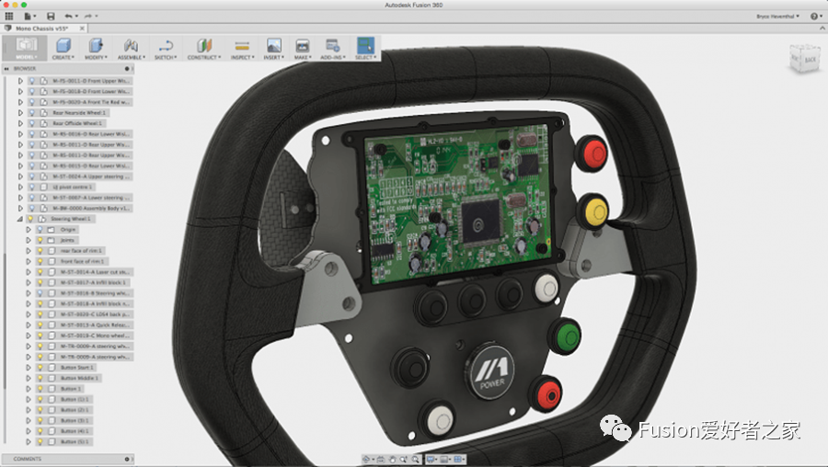The height and width of the screenshot is (467, 828).
Task: Open the CONSTRUCT tool menu
Action: (204, 48)
